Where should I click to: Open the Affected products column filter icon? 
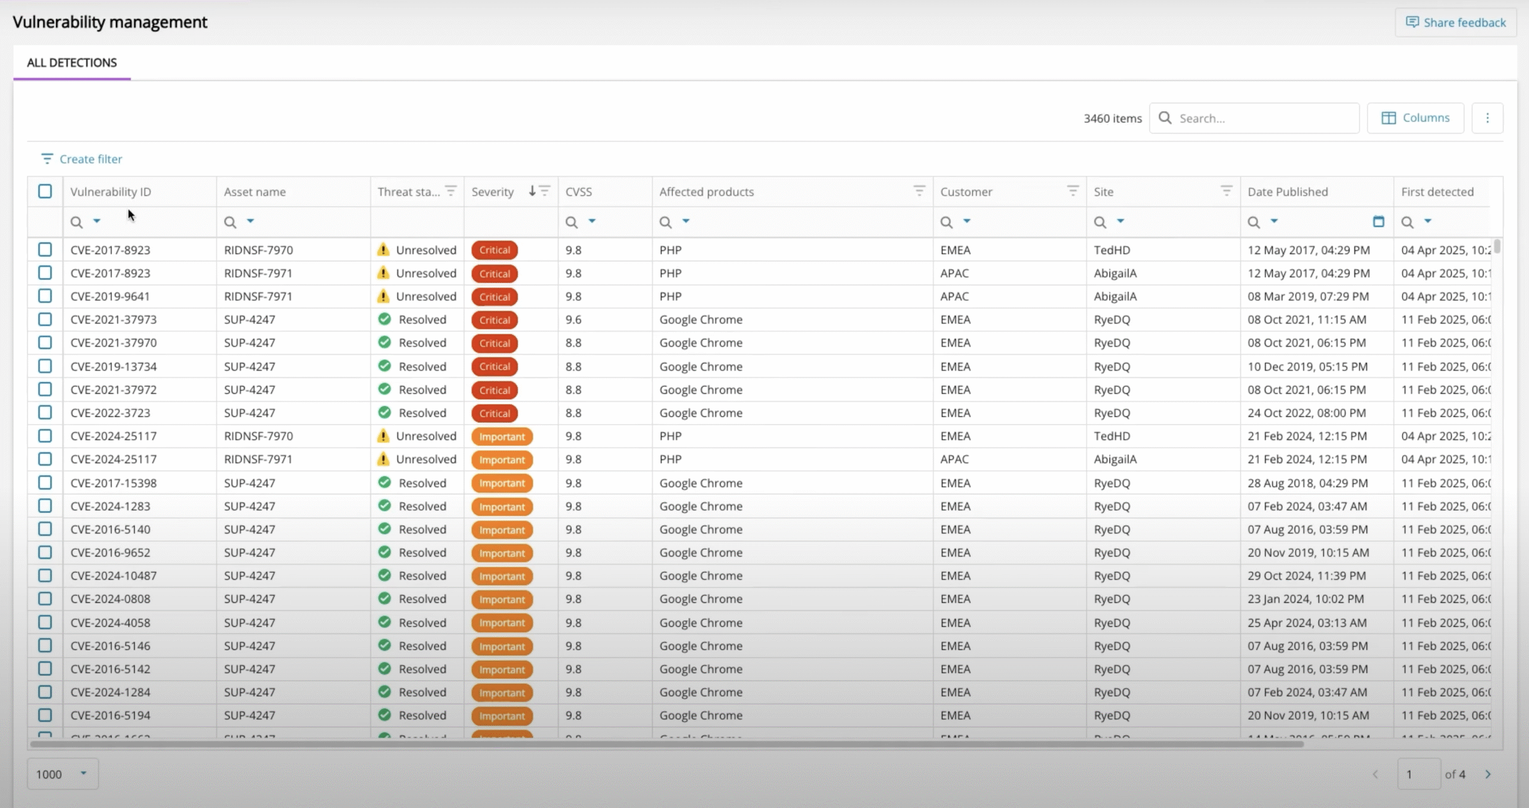(x=919, y=191)
